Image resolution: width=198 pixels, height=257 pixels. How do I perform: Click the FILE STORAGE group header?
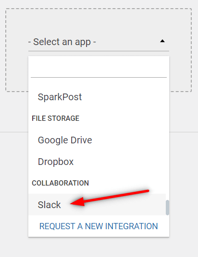[x=56, y=118]
